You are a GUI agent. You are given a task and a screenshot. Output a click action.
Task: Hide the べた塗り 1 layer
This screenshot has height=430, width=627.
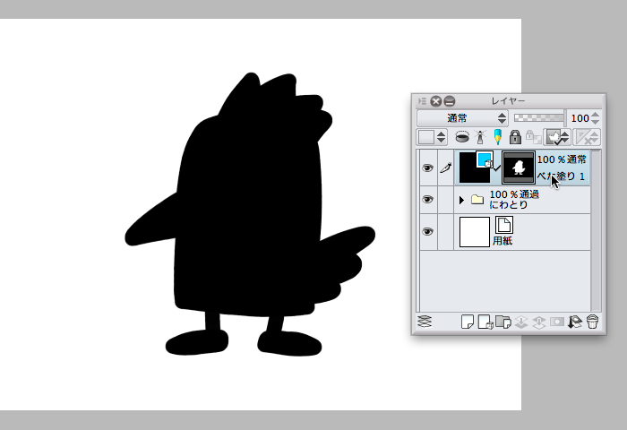point(427,168)
